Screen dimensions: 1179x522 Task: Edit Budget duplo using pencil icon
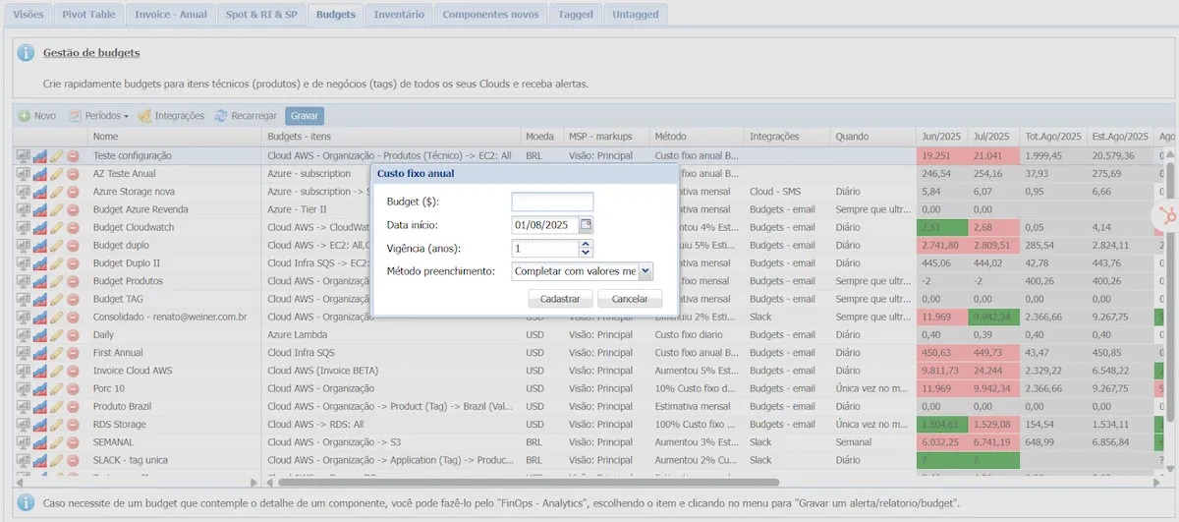point(57,245)
